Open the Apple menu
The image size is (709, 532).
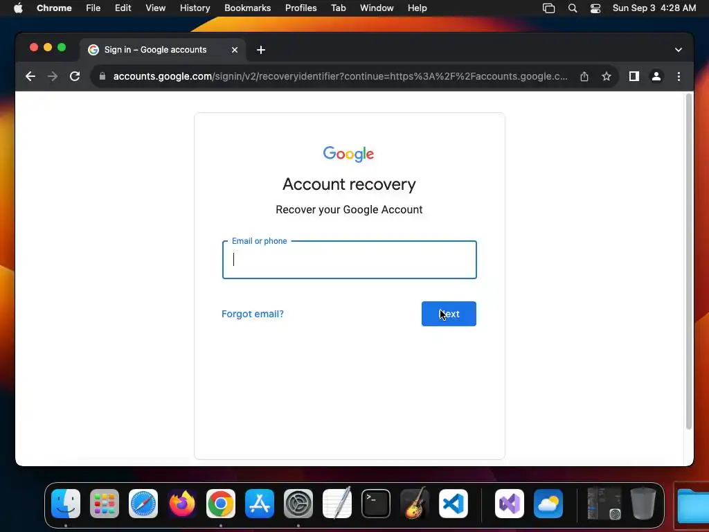tap(18, 8)
